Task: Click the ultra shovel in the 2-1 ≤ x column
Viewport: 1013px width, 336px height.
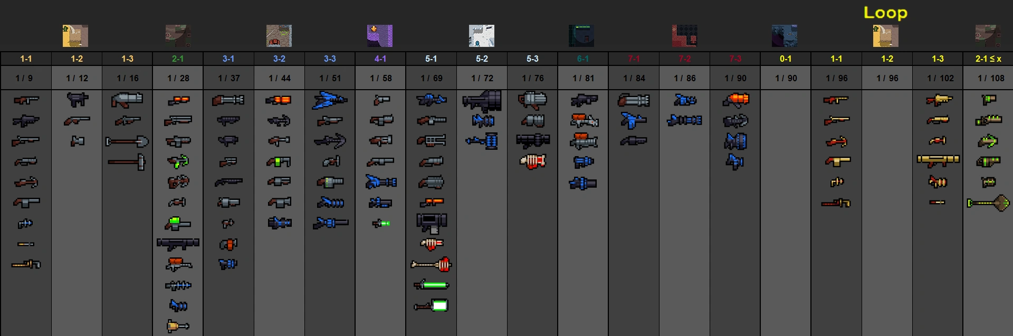Action: point(988,203)
